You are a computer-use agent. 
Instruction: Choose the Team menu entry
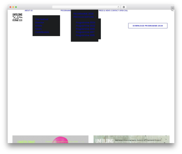click(x=38, y=29)
